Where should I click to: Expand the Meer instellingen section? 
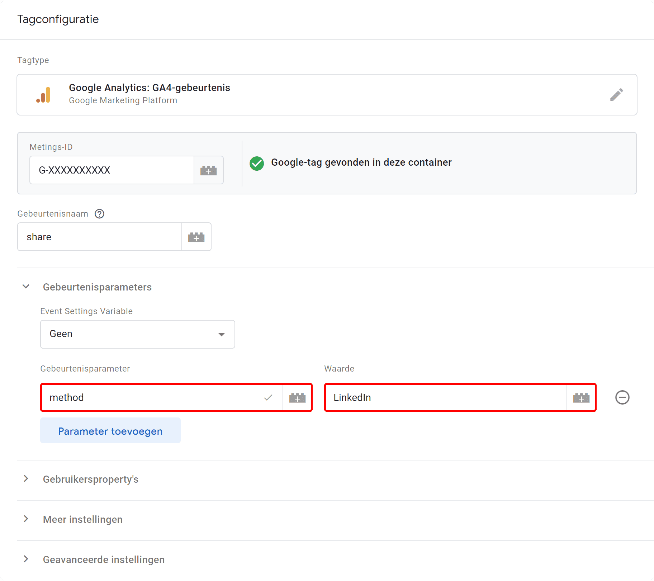coord(25,519)
